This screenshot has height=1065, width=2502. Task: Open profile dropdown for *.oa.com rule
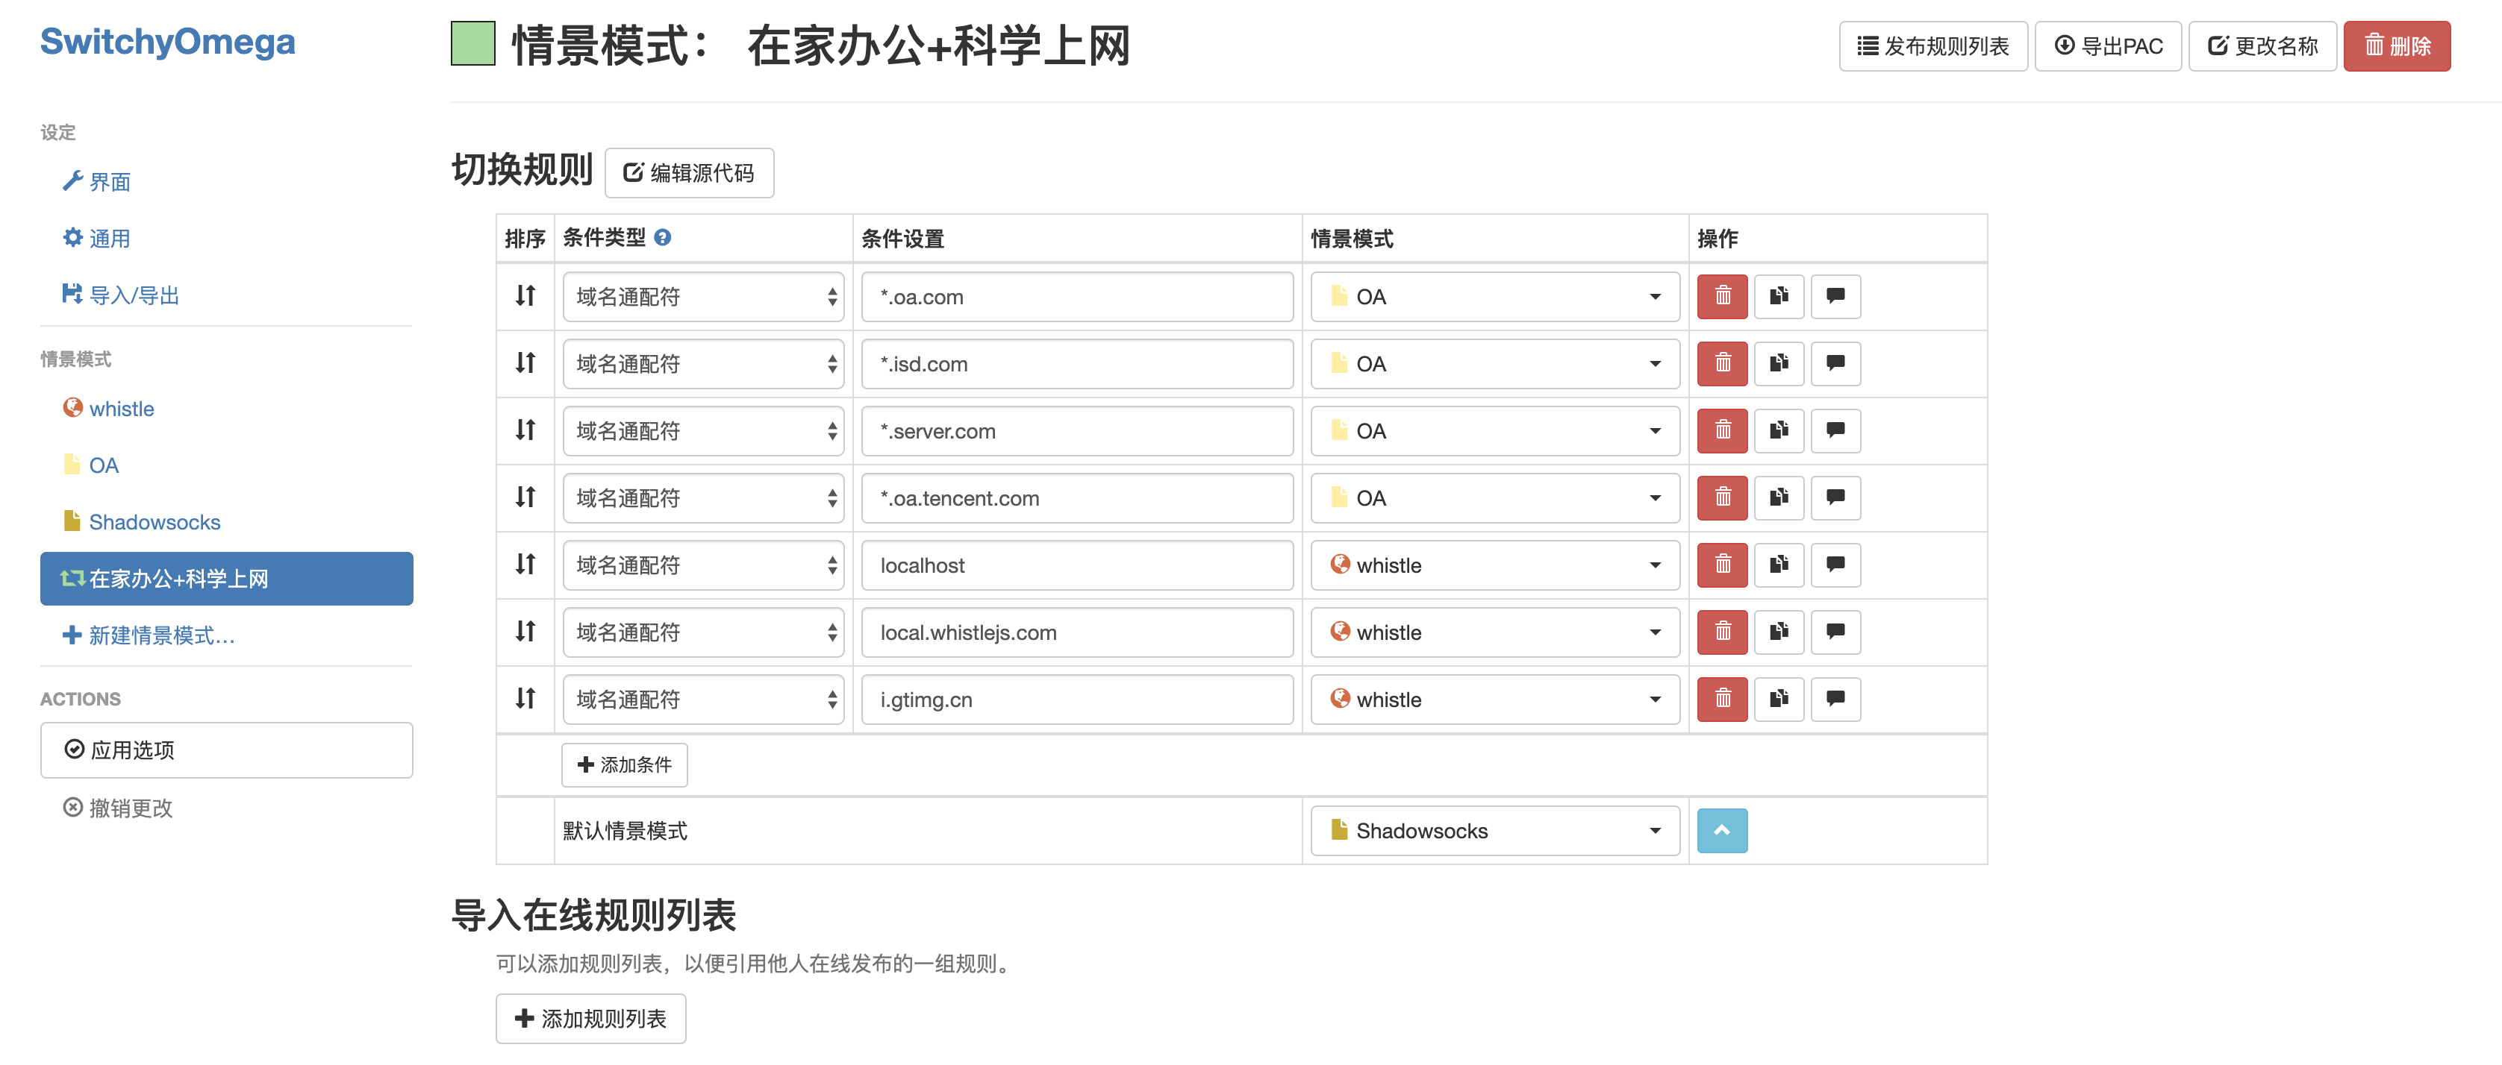coord(1494,296)
